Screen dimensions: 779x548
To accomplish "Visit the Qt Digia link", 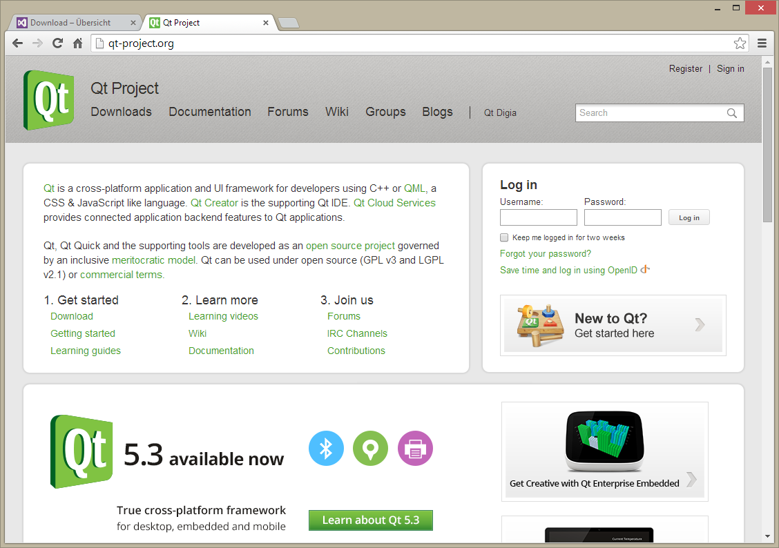I will pyautogui.click(x=500, y=112).
